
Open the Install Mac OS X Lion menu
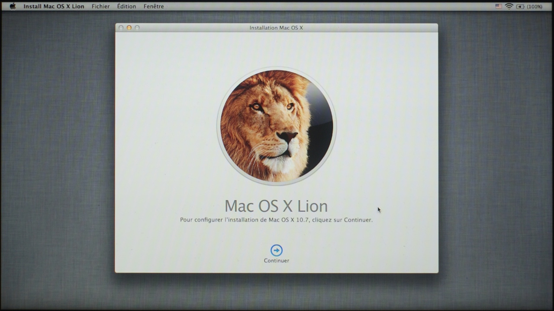pos(54,6)
